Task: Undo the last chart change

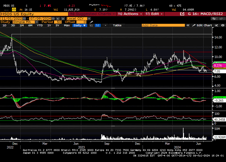Action: pos(214,19)
